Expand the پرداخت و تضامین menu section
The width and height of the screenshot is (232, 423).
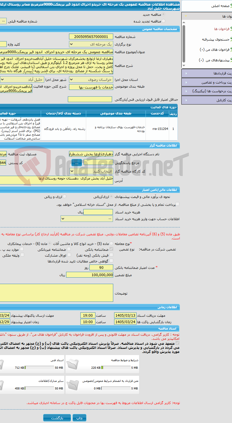coord(206,82)
